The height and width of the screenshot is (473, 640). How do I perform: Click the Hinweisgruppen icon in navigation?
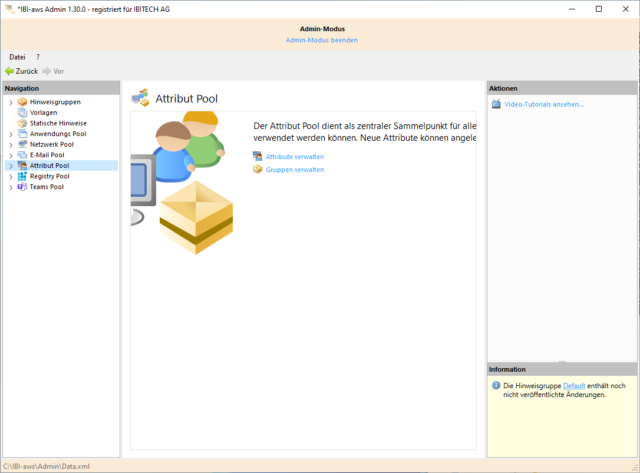pos(22,102)
